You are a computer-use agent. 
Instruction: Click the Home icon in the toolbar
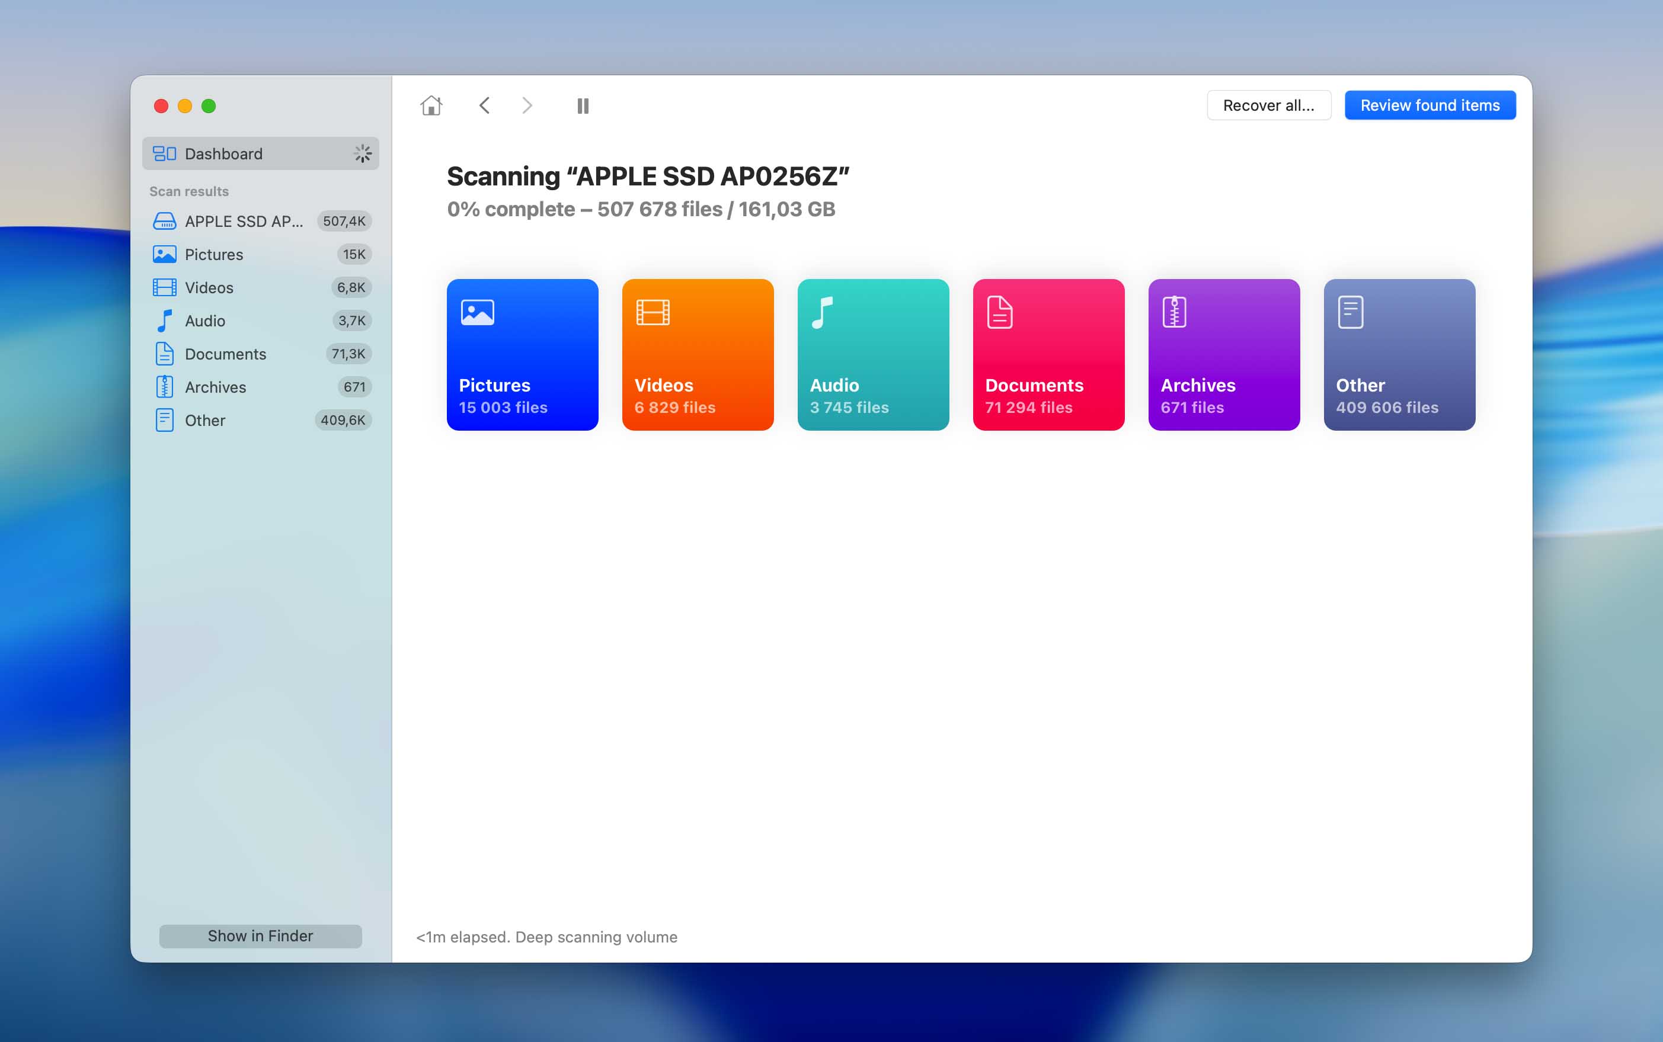point(431,105)
